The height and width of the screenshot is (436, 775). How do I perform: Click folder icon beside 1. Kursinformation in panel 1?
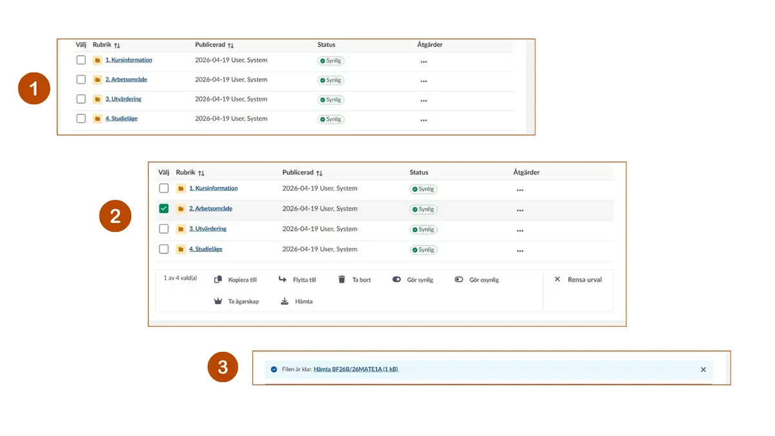[98, 60]
